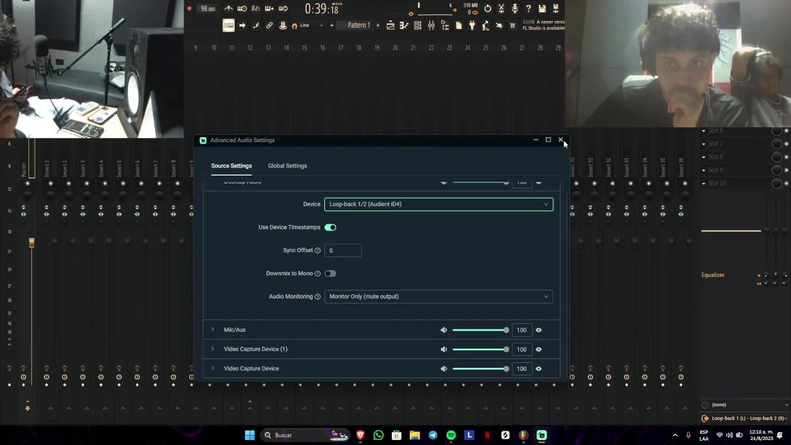Open the Audio Monitoring dropdown
791x445 pixels.
click(x=439, y=297)
